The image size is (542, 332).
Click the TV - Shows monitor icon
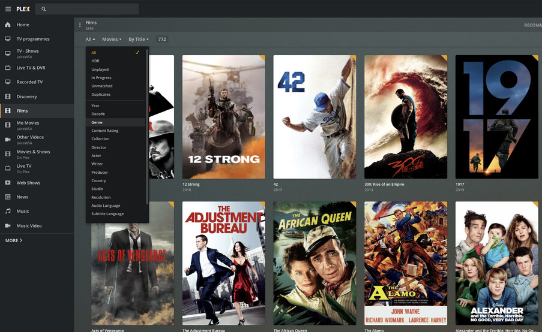(8, 53)
